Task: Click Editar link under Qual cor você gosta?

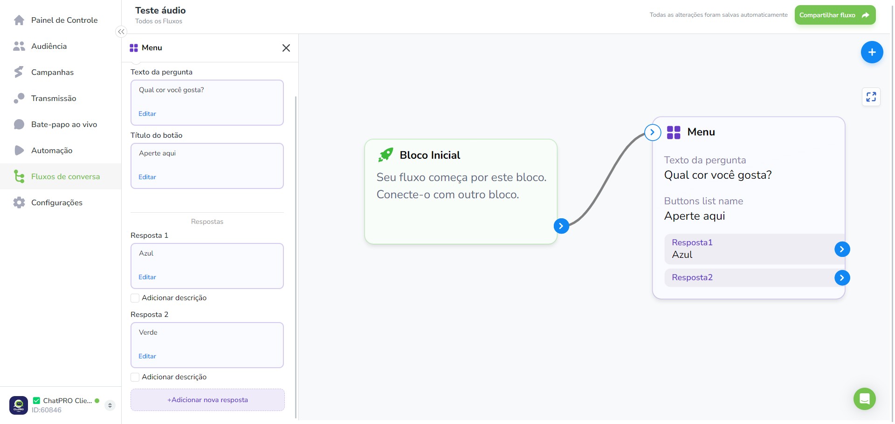Action: click(x=147, y=114)
